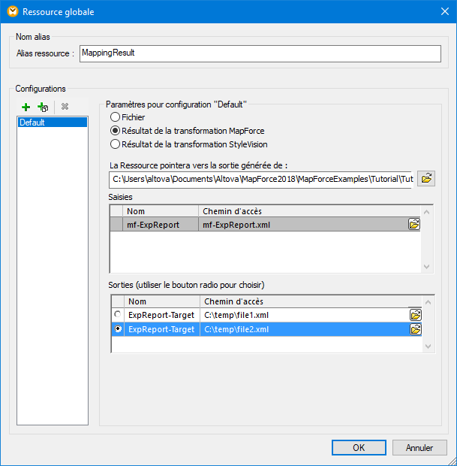Click the Altova app icon in title bar

(11, 11)
